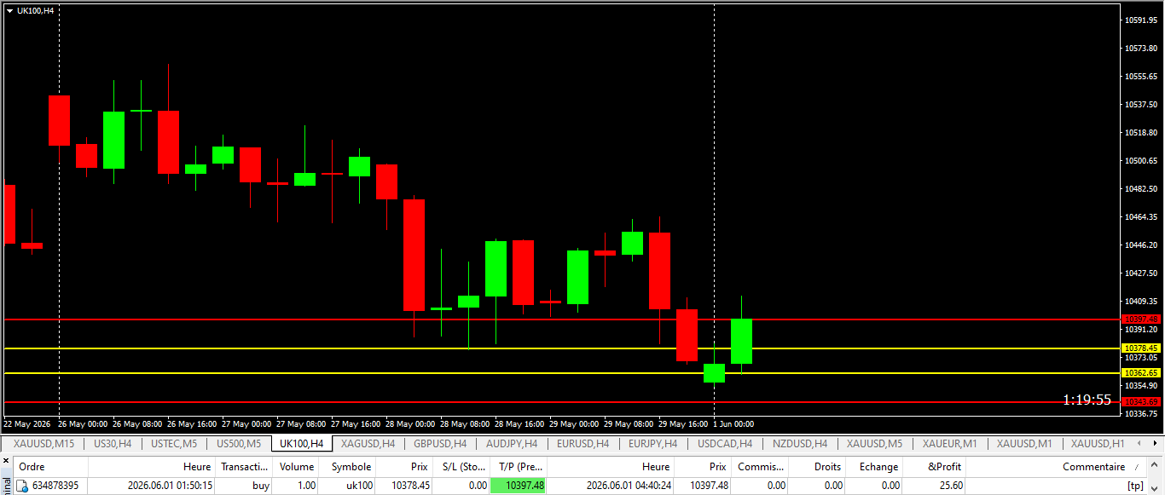
Task: Switch to the XAGUSD,H4 chart tab
Action: pos(368,443)
